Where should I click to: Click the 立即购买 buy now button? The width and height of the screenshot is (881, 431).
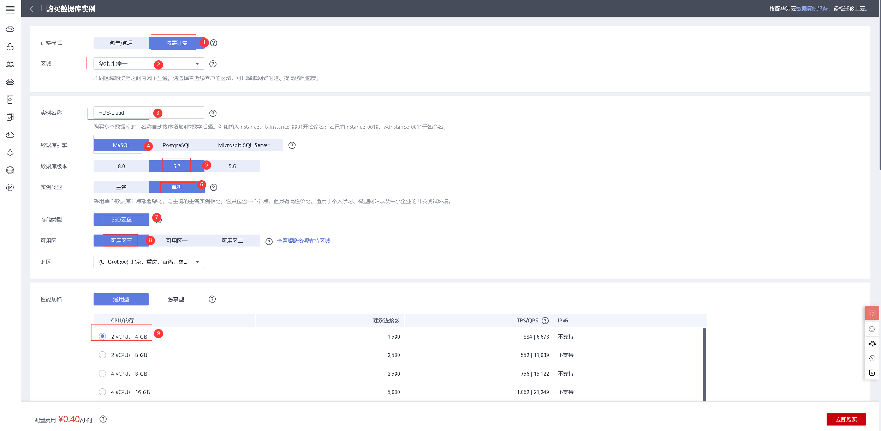click(x=846, y=419)
